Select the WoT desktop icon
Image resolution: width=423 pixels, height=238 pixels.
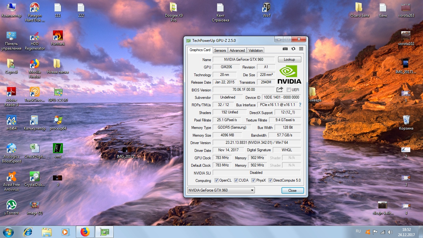pos(267,10)
